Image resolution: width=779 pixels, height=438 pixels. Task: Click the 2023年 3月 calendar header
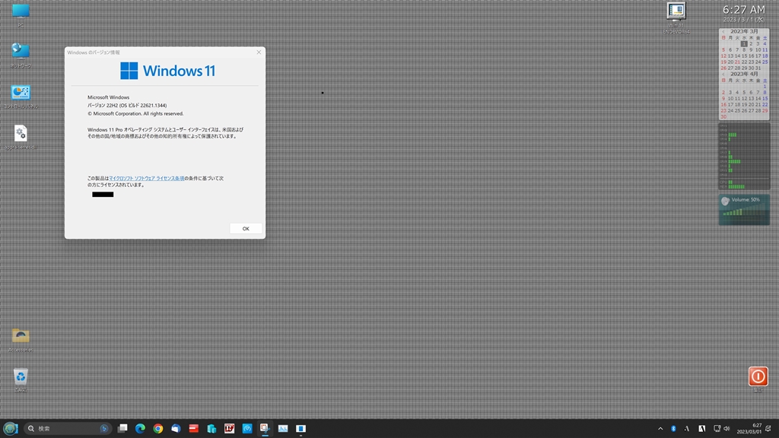744,31
